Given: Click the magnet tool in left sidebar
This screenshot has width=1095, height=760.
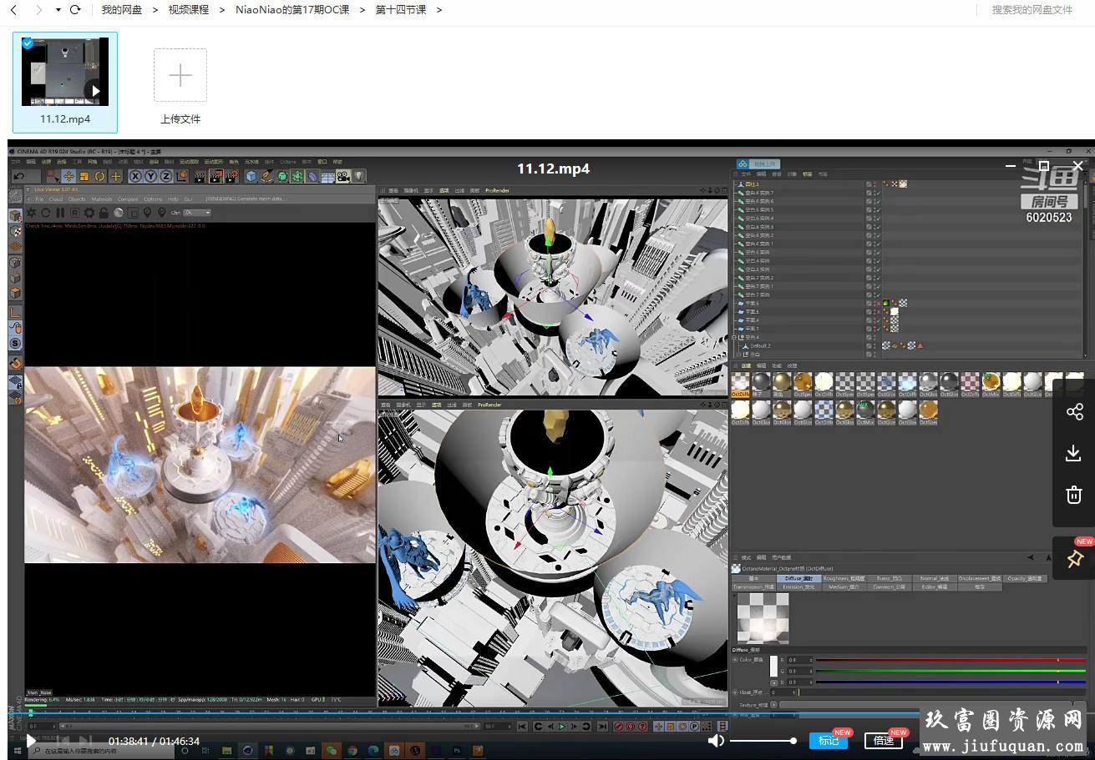Looking at the screenshot, I should 15,364.
